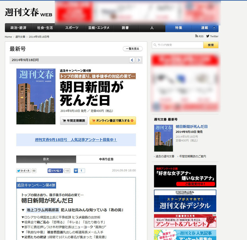Click the blue B! bookmark share button

click(76, 170)
